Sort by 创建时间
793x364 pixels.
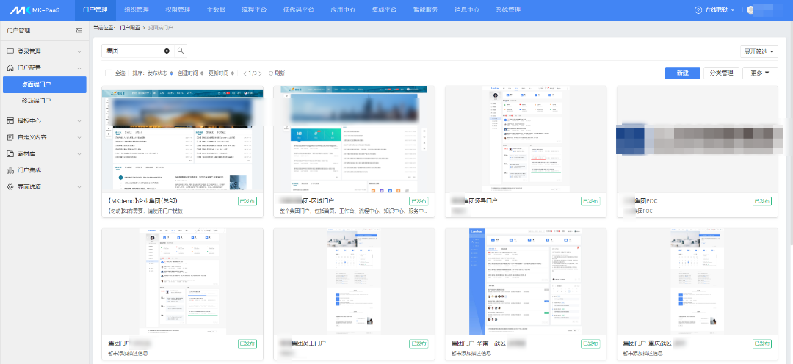pos(189,73)
